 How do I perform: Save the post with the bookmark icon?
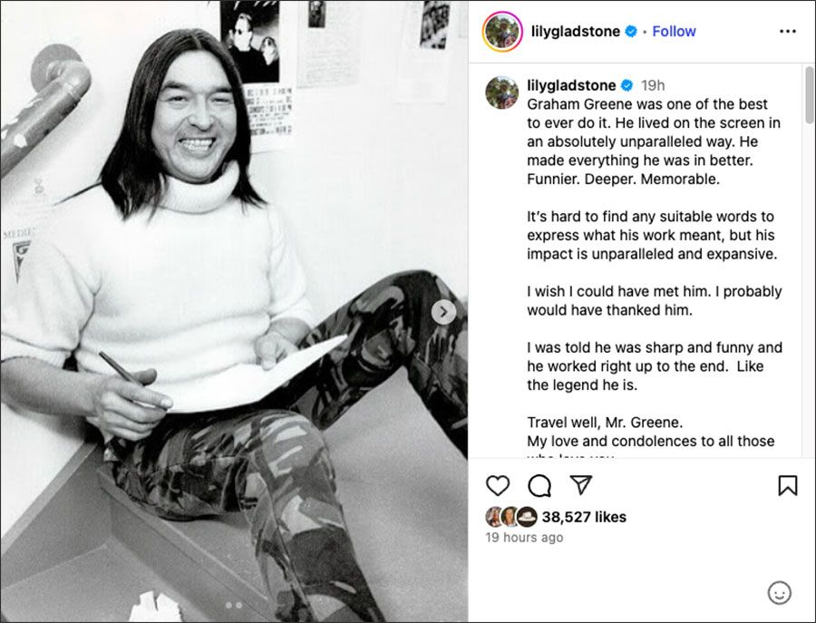pos(787,486)
